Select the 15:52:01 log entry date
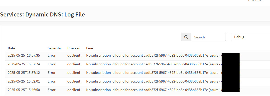270x96 pixels. (x=24, y=81)
